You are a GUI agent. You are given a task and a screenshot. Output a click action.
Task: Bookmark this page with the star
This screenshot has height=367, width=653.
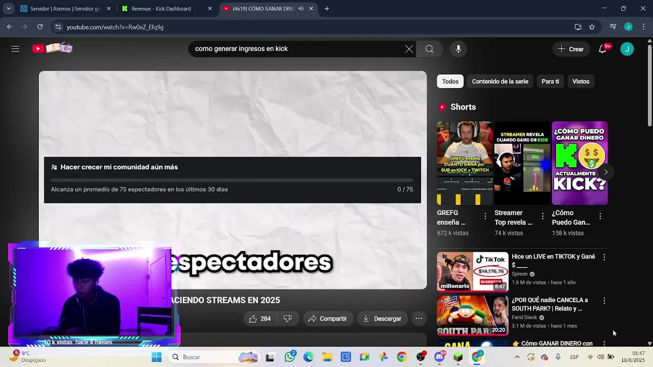pos(592,27)
